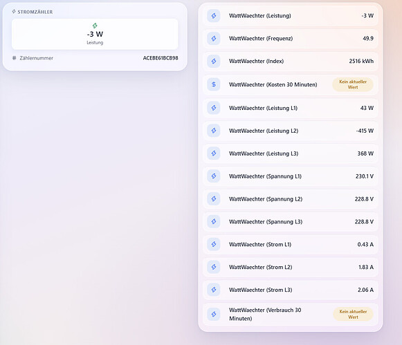Click the 0.43 A value of Strom L1
This screenshot has width=402, height=345.
(x=365, y=244)
